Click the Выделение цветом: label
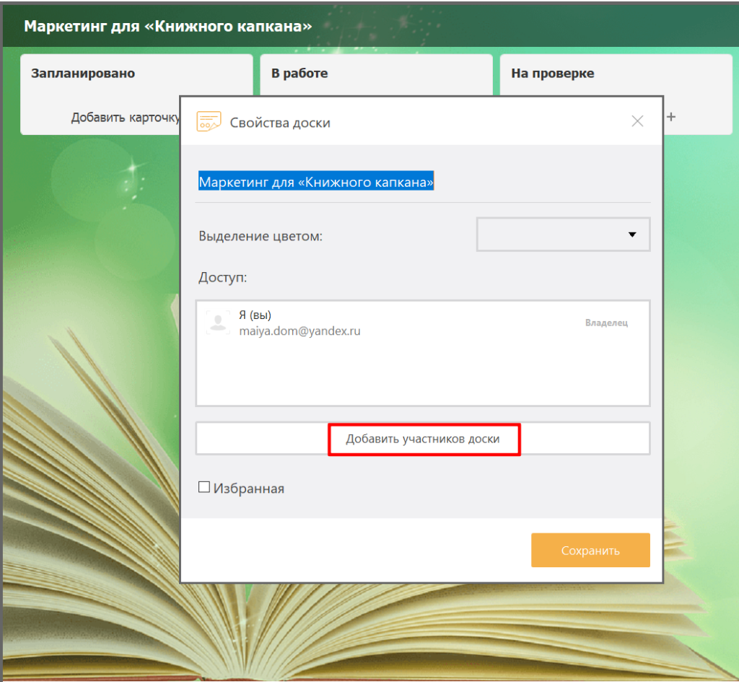The height and width of the screenshot is (682, 739). [x=261, y=236]
